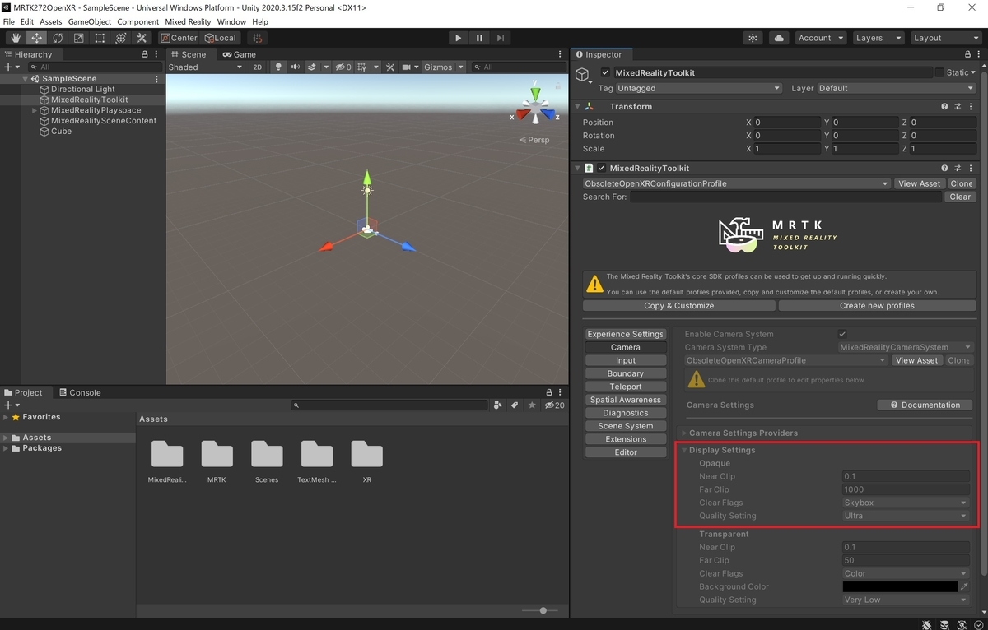Image resolution: width=988 pixels, height=630 pixels.
Task: Open Transform component help icon
Action: point(944,106)
